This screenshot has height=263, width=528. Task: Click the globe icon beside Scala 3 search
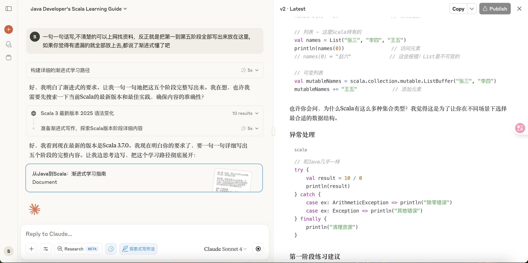click(34, 113)
